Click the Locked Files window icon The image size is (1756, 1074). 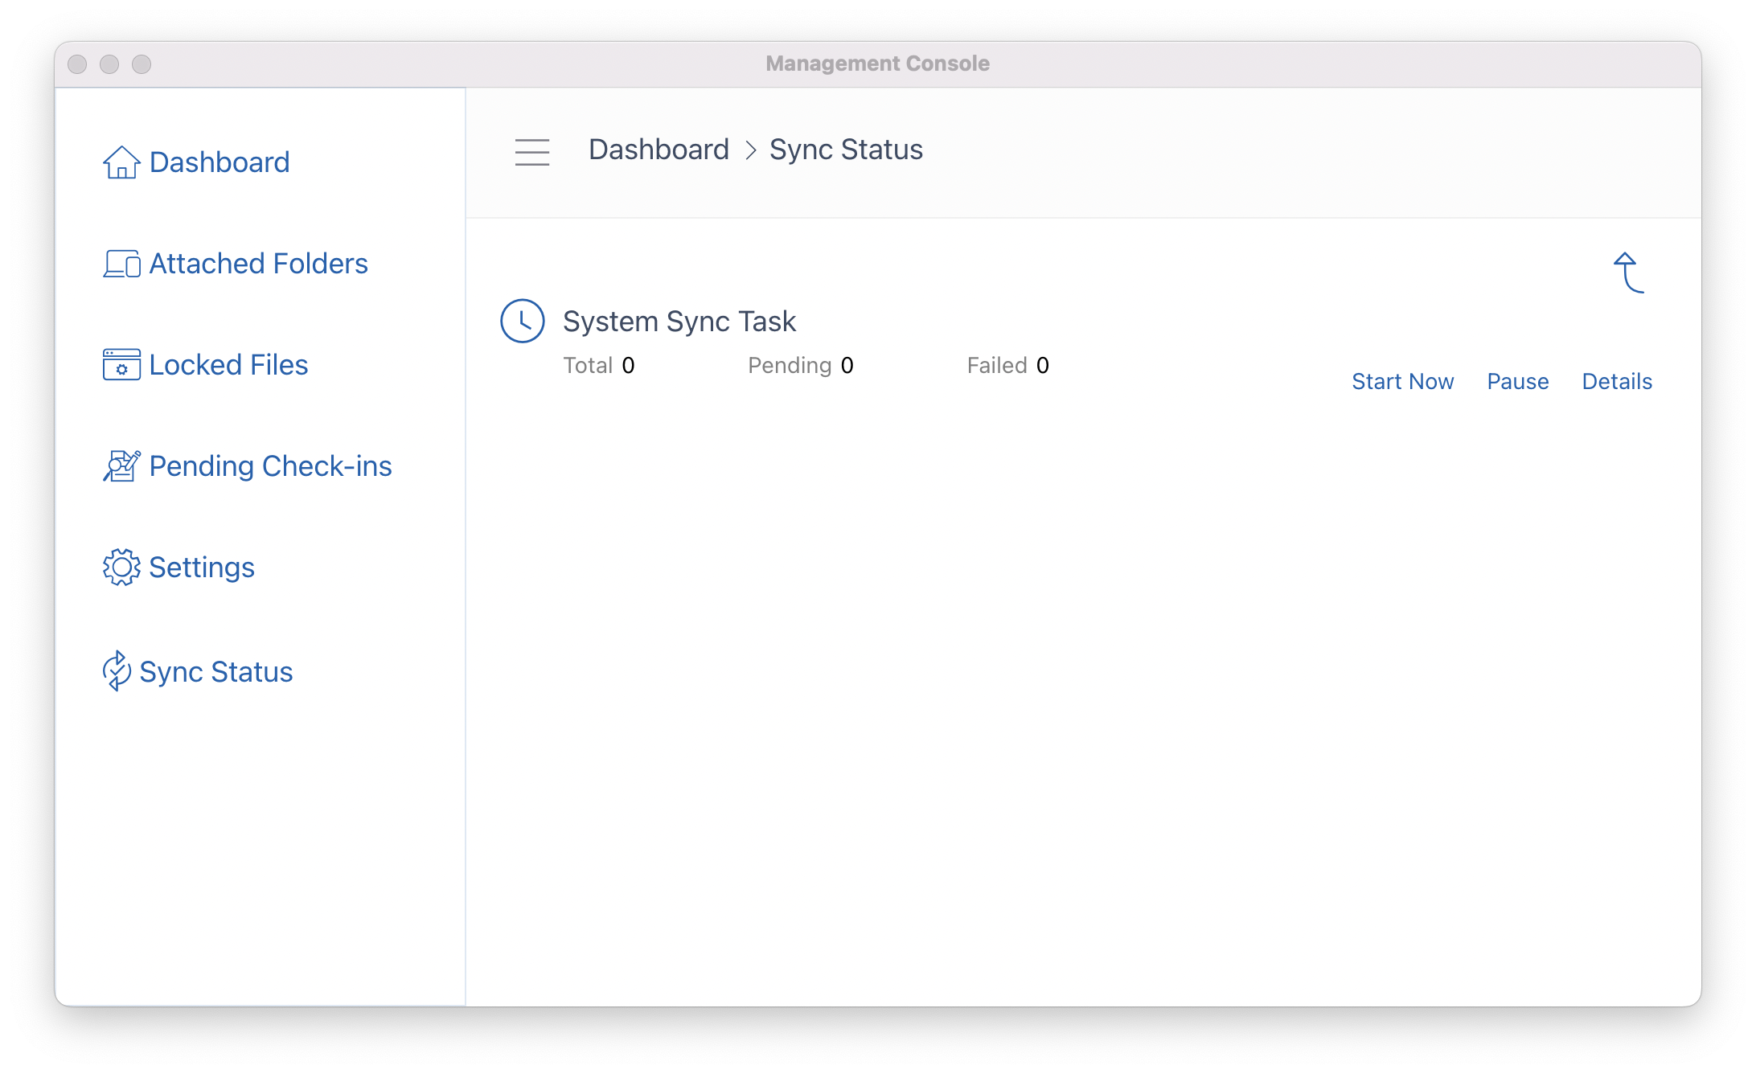pyautogui.click(x=121, y=365)
